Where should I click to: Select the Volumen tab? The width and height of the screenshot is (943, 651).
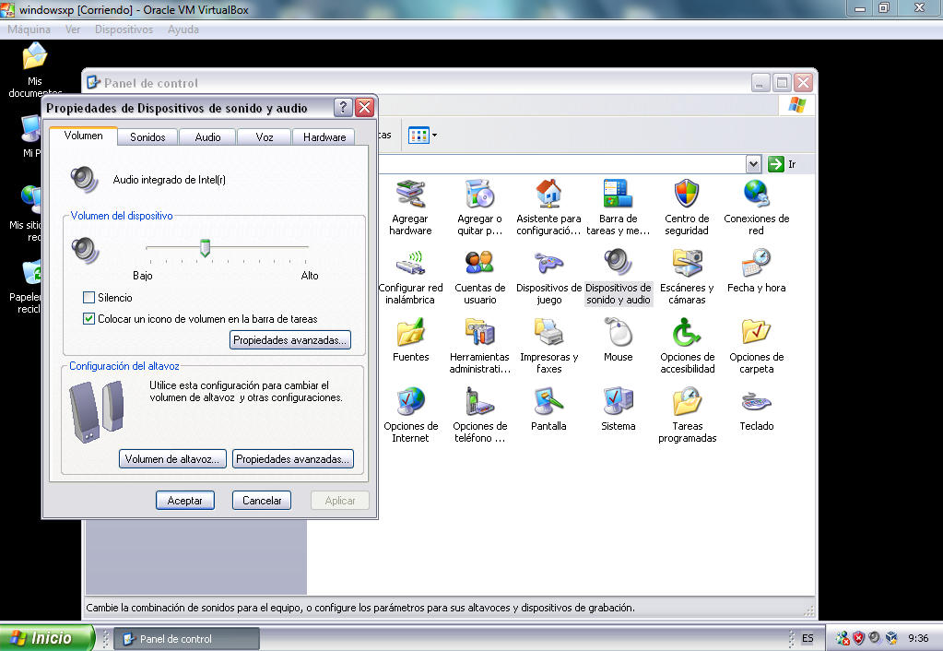coord(83,136)
